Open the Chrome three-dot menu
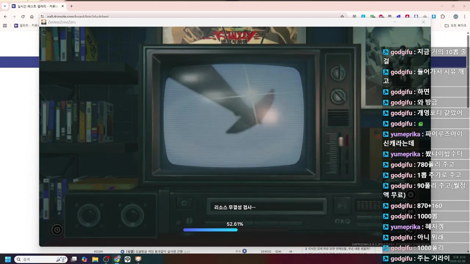470x264 pixels. [464, 16]
